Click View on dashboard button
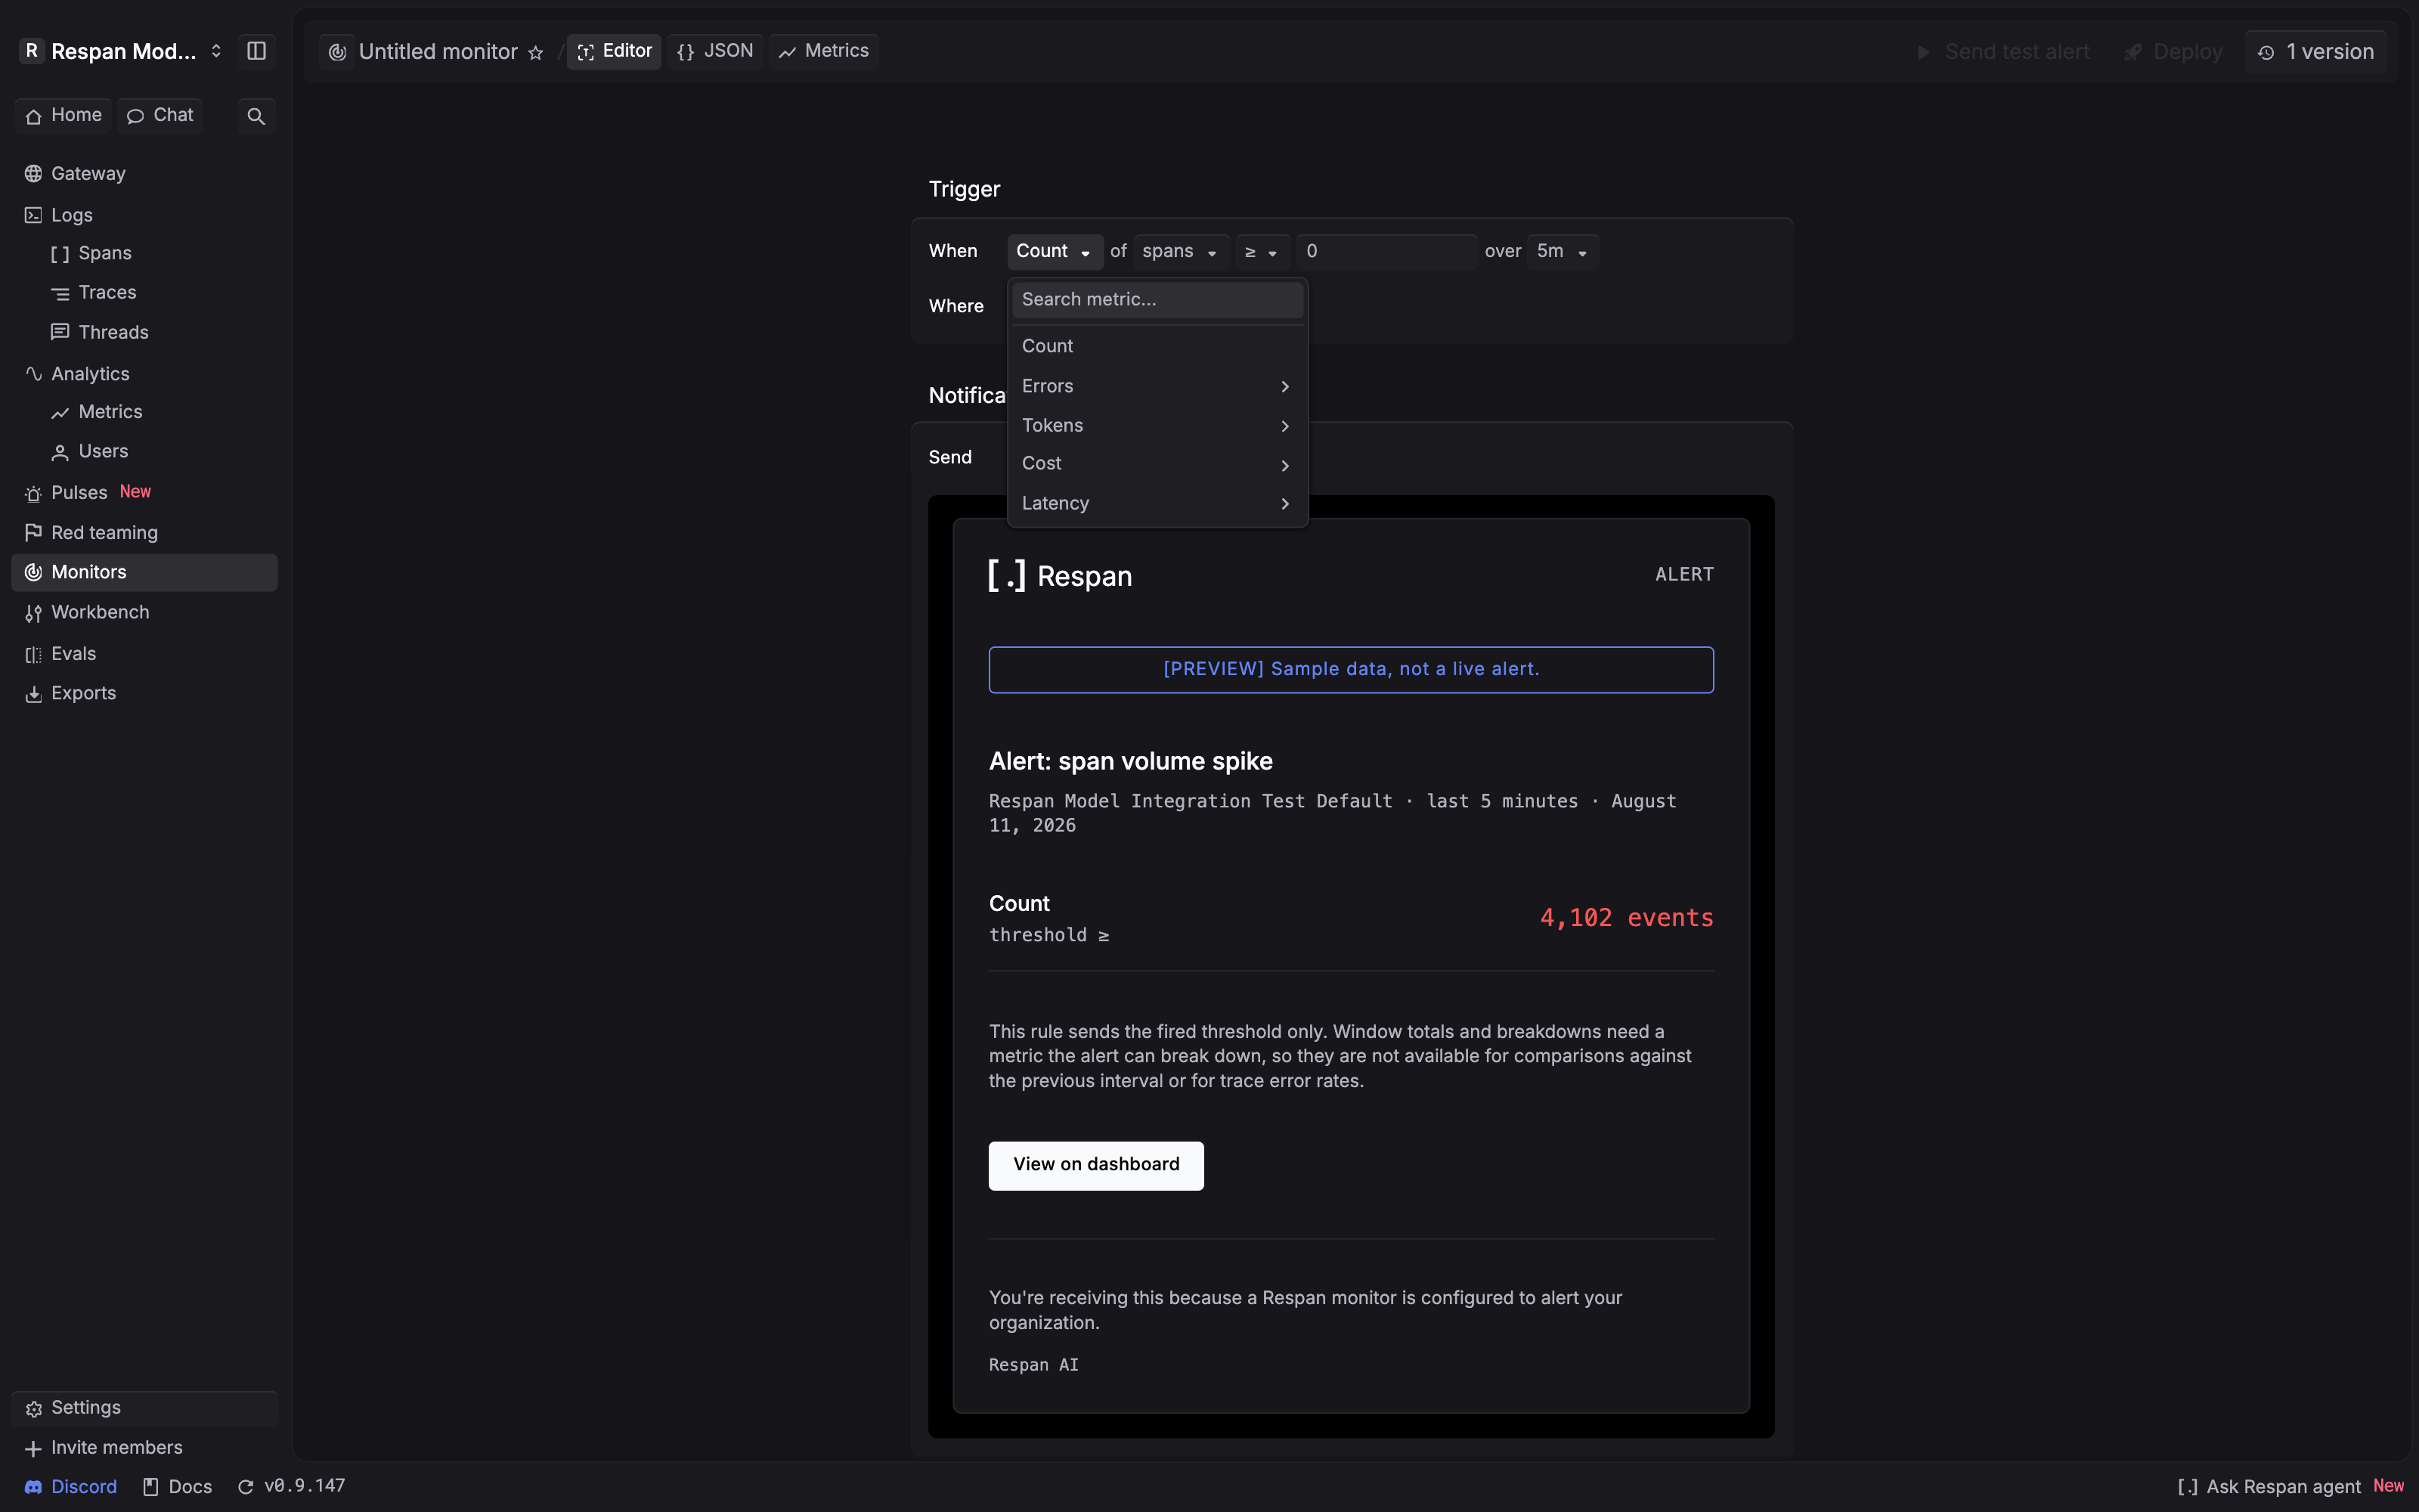Screen dimensions: 2419x1512 1095,1165
